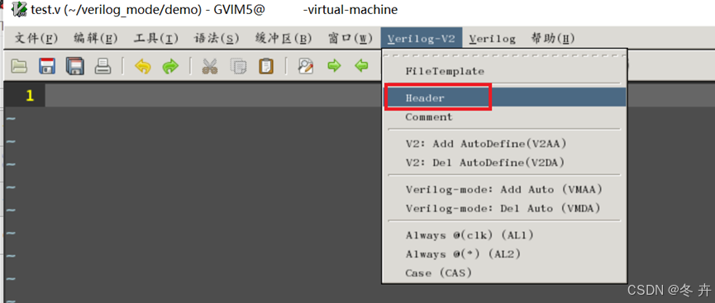Image resolution: width=715 pixels, height=303 pixels.
Task: Click the Cut scissors icon
Action: pos(210,66)
